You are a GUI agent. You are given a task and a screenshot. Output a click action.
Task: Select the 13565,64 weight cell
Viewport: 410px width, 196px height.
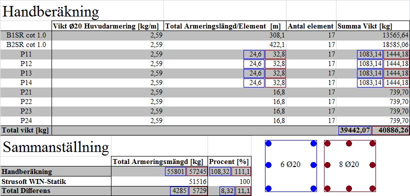pos(395,35)
